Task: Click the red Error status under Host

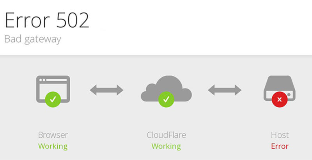Action: [280, 146]
